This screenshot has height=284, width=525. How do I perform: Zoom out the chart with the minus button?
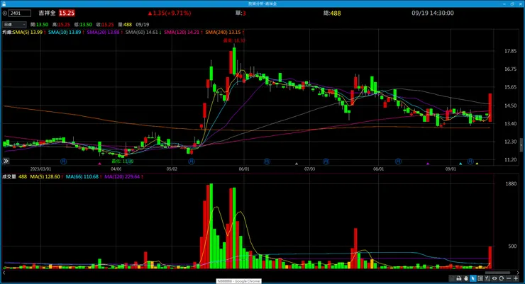coord(509,278)
